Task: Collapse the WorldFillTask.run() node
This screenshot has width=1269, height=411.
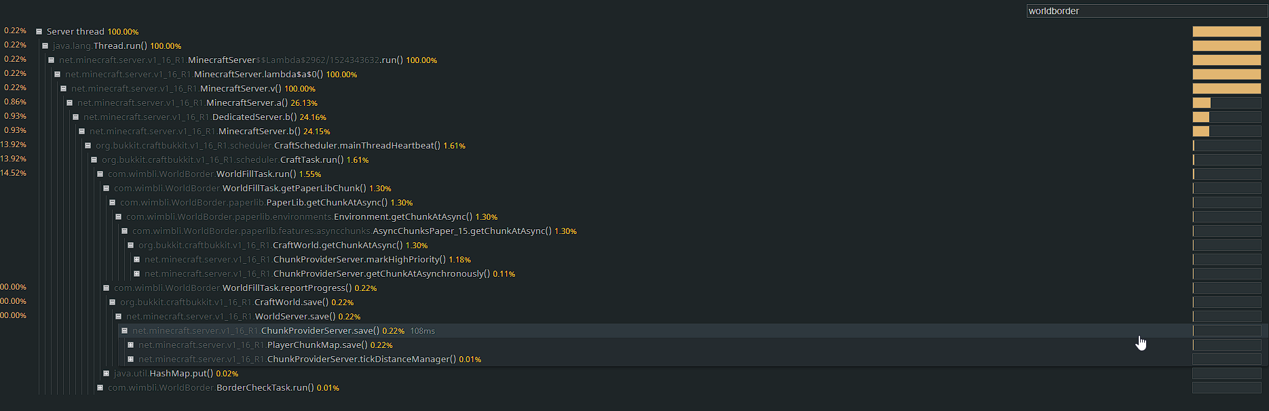Action: (100, 174)
